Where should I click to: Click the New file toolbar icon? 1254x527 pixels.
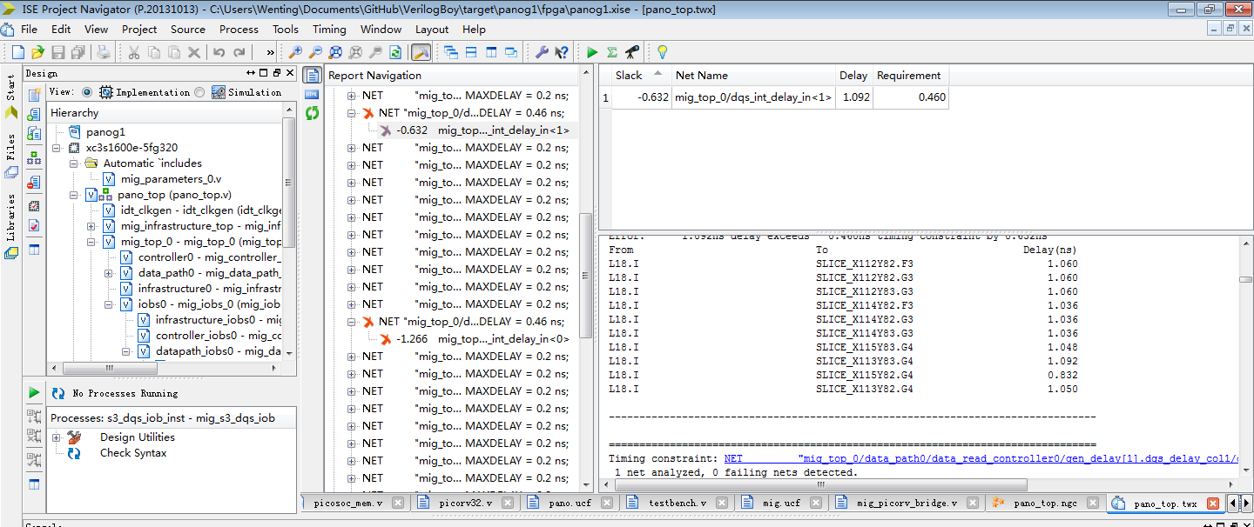pyautogui.click(x=17, y=52)
